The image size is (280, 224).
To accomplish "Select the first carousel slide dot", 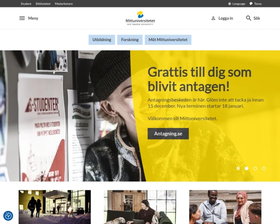I will pos(246,168).
